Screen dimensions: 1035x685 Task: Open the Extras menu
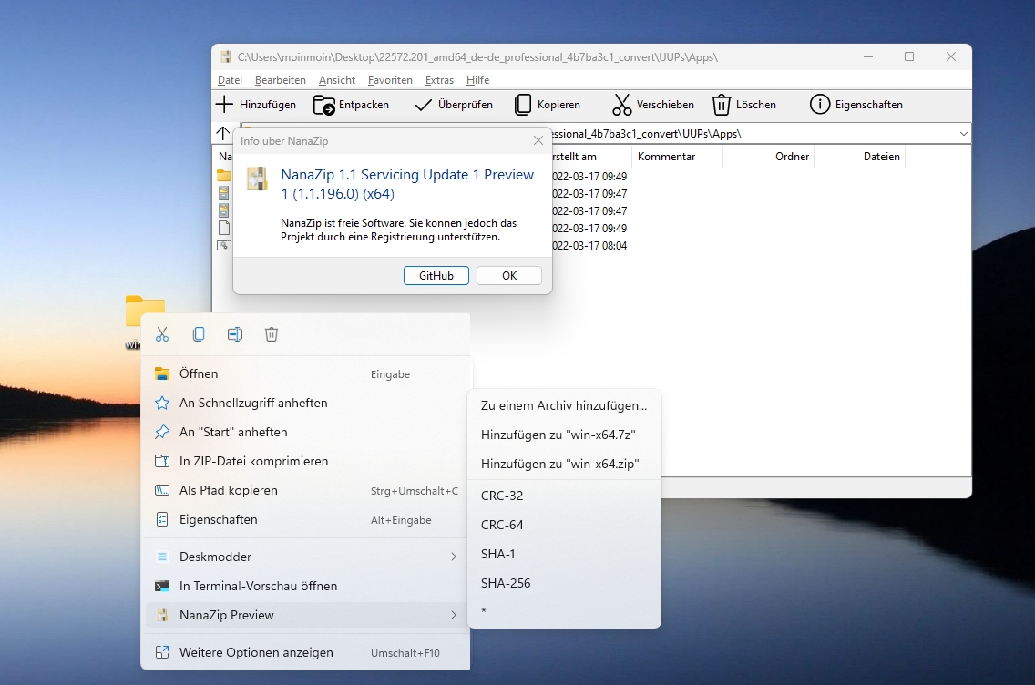pos(440,80)
